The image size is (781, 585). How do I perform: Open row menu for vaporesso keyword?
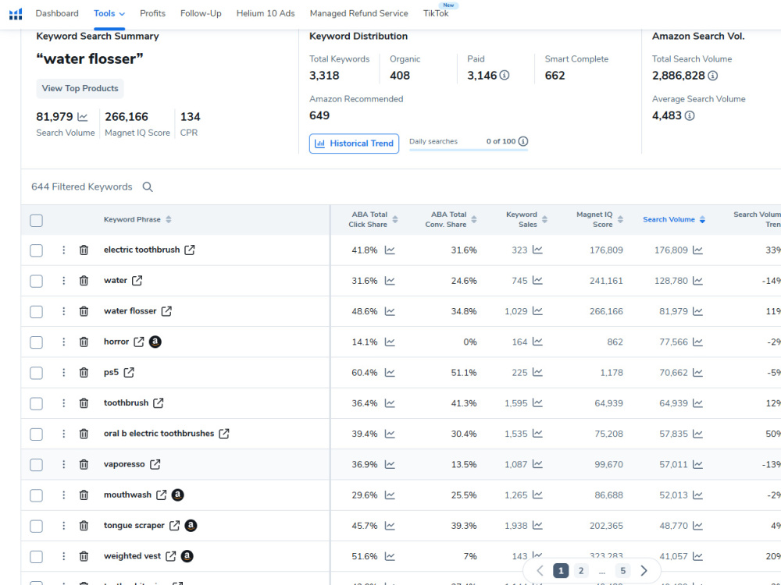click(x=63, y=464)
